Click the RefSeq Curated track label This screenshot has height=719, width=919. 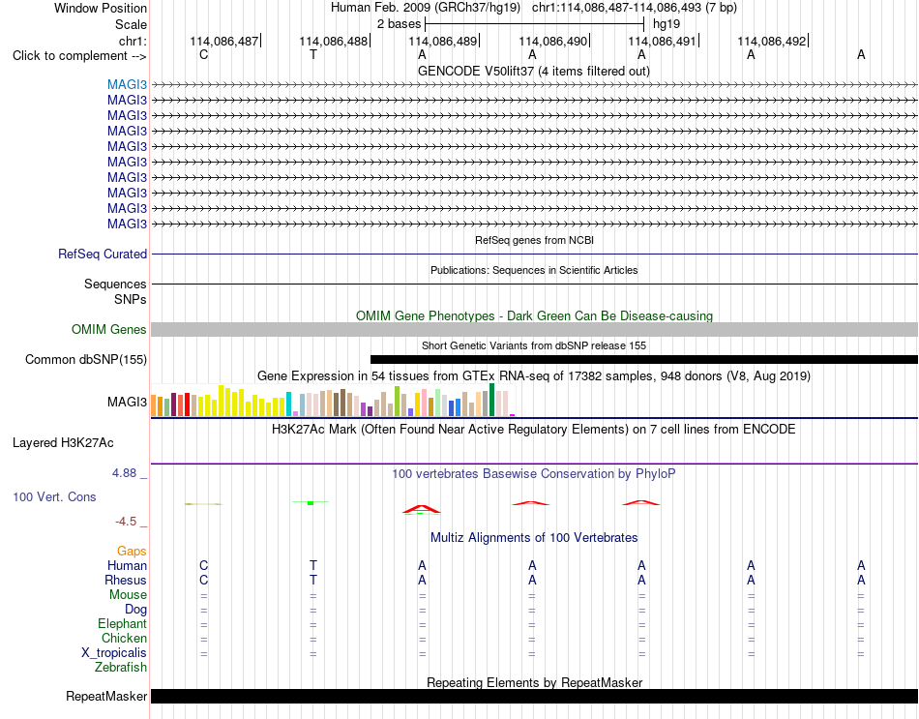[102, 254]
